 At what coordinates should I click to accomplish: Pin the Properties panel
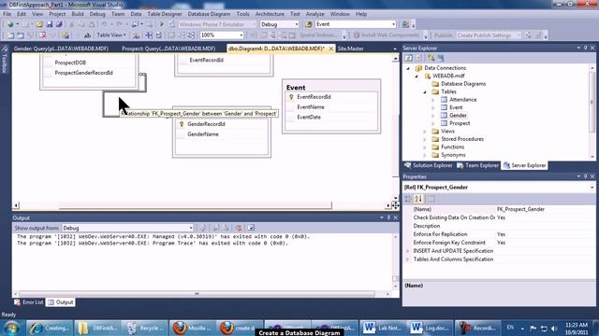coord(585,176)
